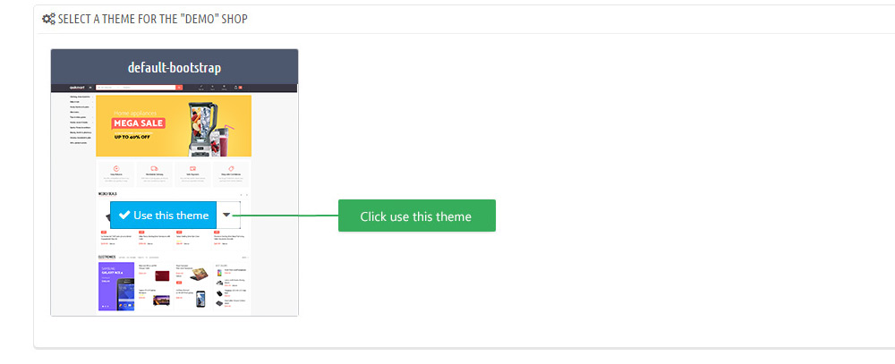Click the Safe Payment card icon
This screenshot has width=895, height=364.
click(193, 169)
